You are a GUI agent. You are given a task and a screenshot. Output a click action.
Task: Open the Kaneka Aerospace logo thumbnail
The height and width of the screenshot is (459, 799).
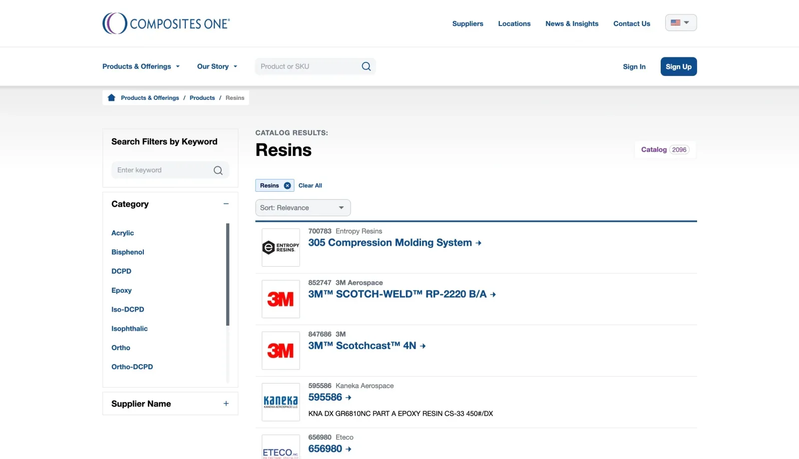(281, 402)
